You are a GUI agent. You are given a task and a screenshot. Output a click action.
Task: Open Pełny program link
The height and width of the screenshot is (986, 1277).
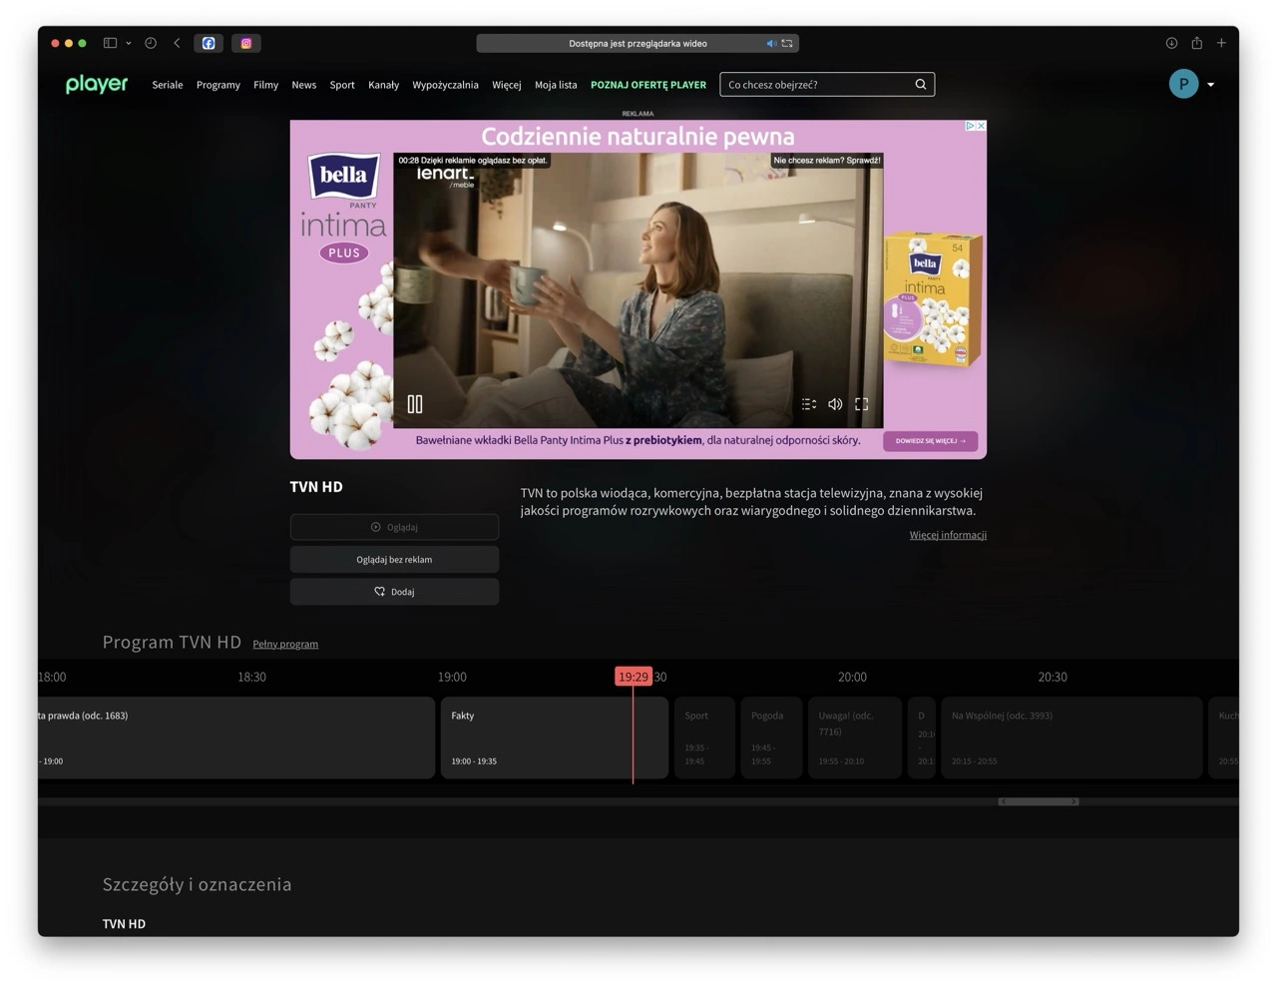[x=285, y=644]
